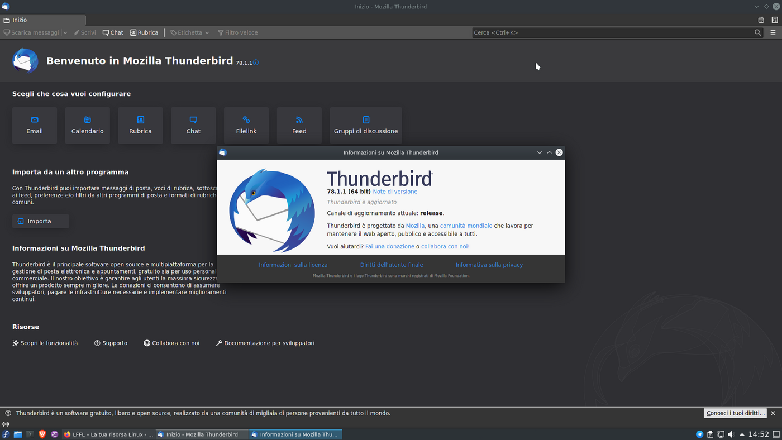Select the Scrivi compose icon
782x440 pixels.
pos(84,32)
